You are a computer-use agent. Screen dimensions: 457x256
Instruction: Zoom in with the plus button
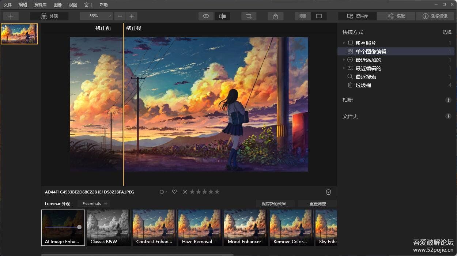pos(132,16)
